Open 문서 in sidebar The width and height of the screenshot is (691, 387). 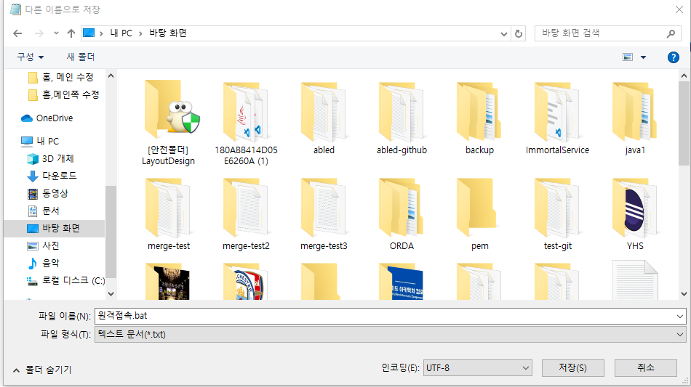44,211
